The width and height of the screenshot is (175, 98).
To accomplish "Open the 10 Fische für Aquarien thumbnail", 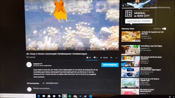I will pyautogui.click(x=131, y=36).
